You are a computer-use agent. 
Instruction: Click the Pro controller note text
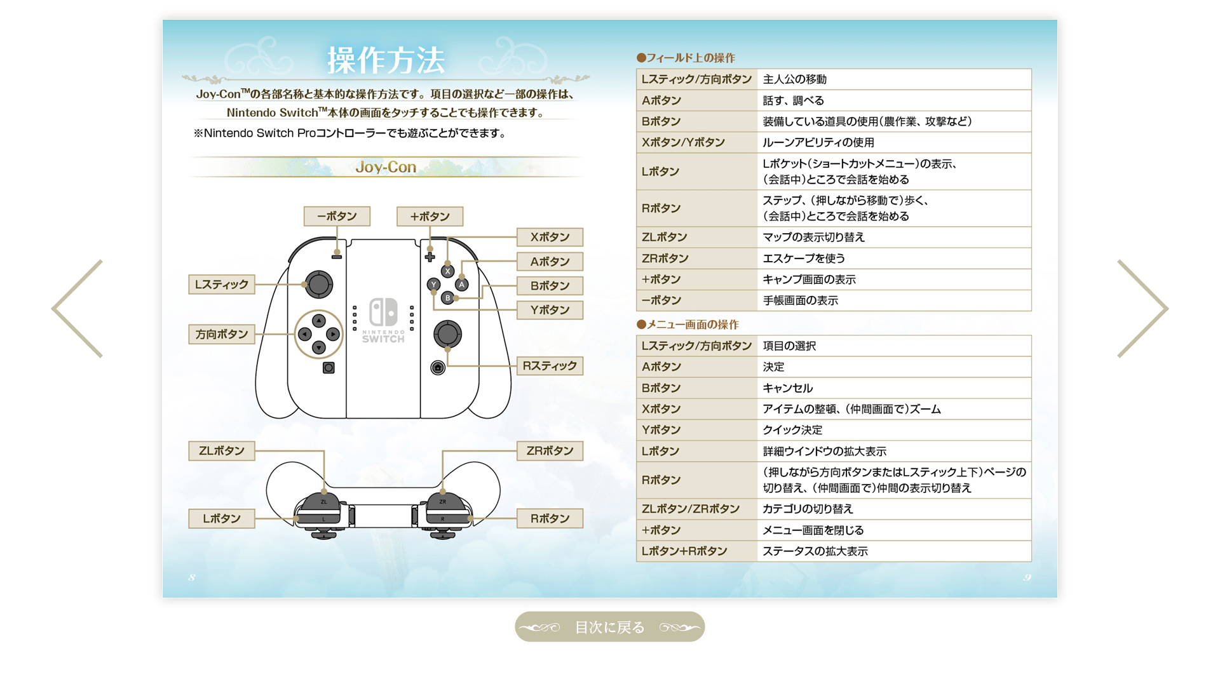[x=350, y=133]
